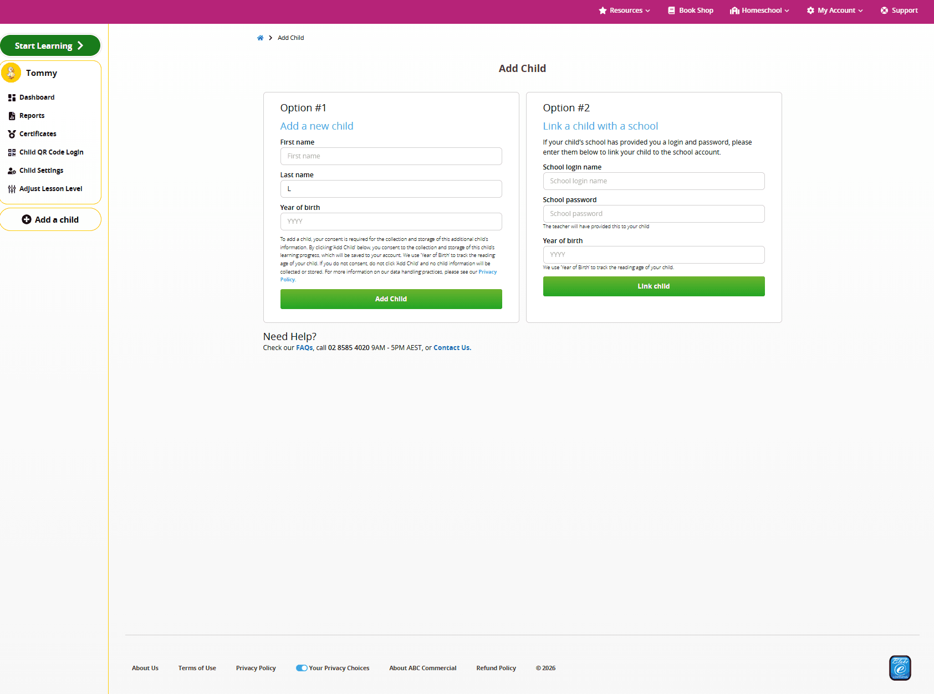934x694 pixels.
Task: Click the Homeschool building icon
Action: point(734,11)
